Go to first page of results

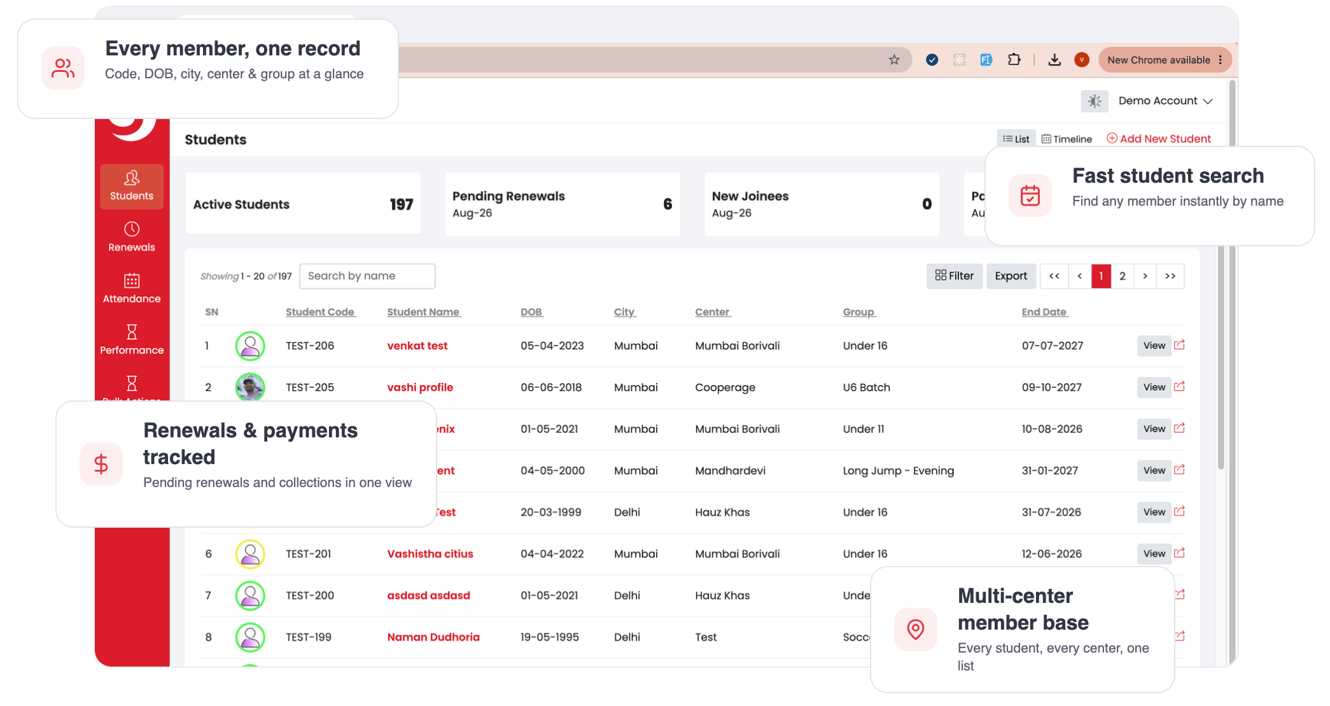pyautogui.click(x=1054, y=276)
